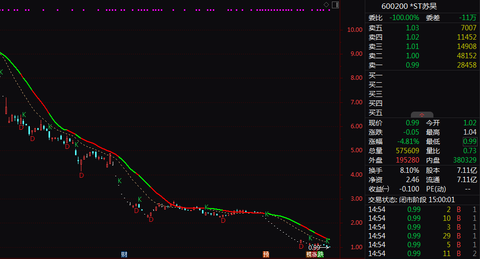Open the 预 forecast marker on timeline

(266, 255)
